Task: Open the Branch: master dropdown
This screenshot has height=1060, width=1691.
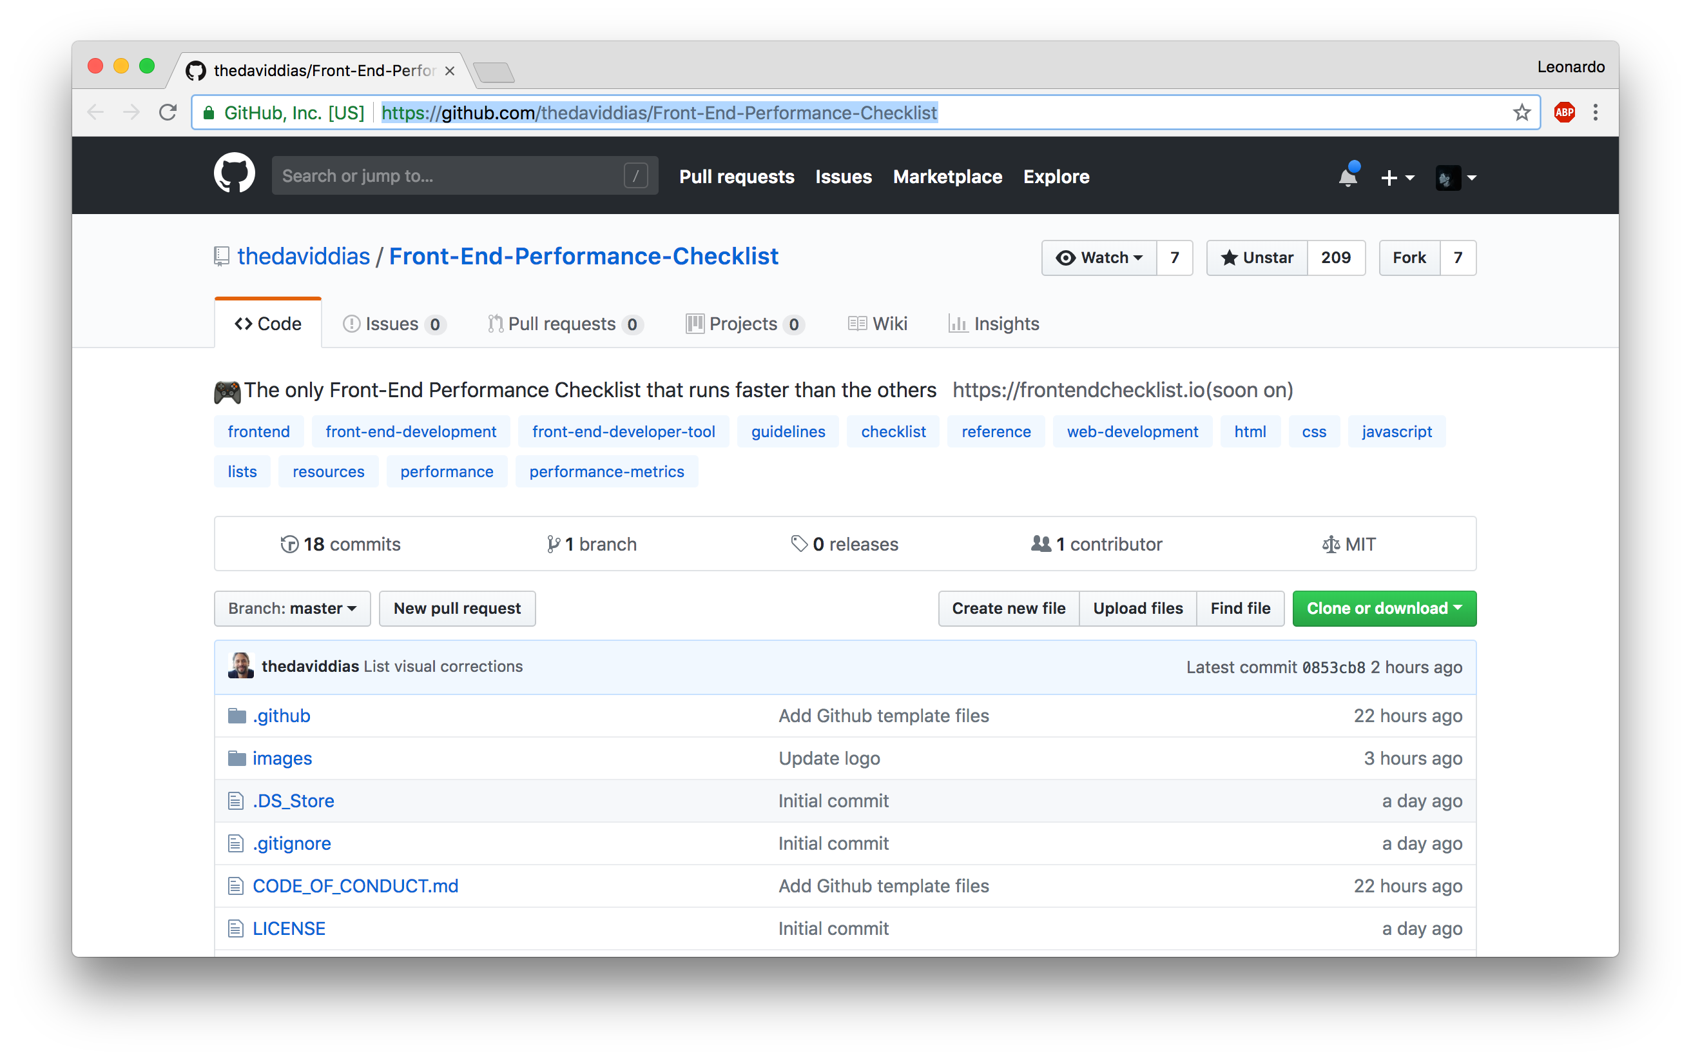Action: point(292,608)
